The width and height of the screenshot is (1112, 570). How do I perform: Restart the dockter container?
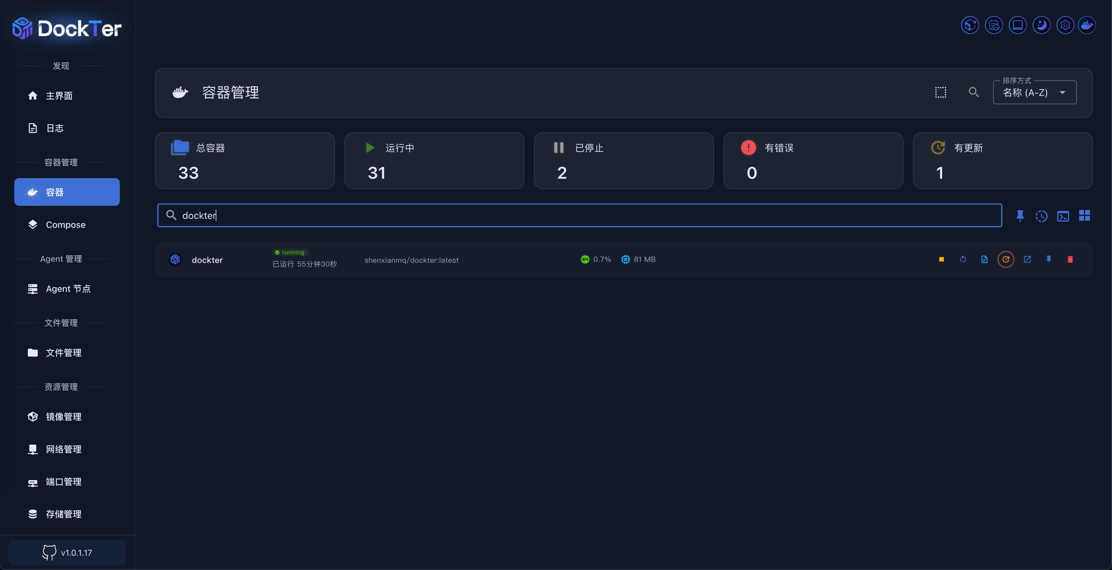pyautogui.click(x=963, y=259)
